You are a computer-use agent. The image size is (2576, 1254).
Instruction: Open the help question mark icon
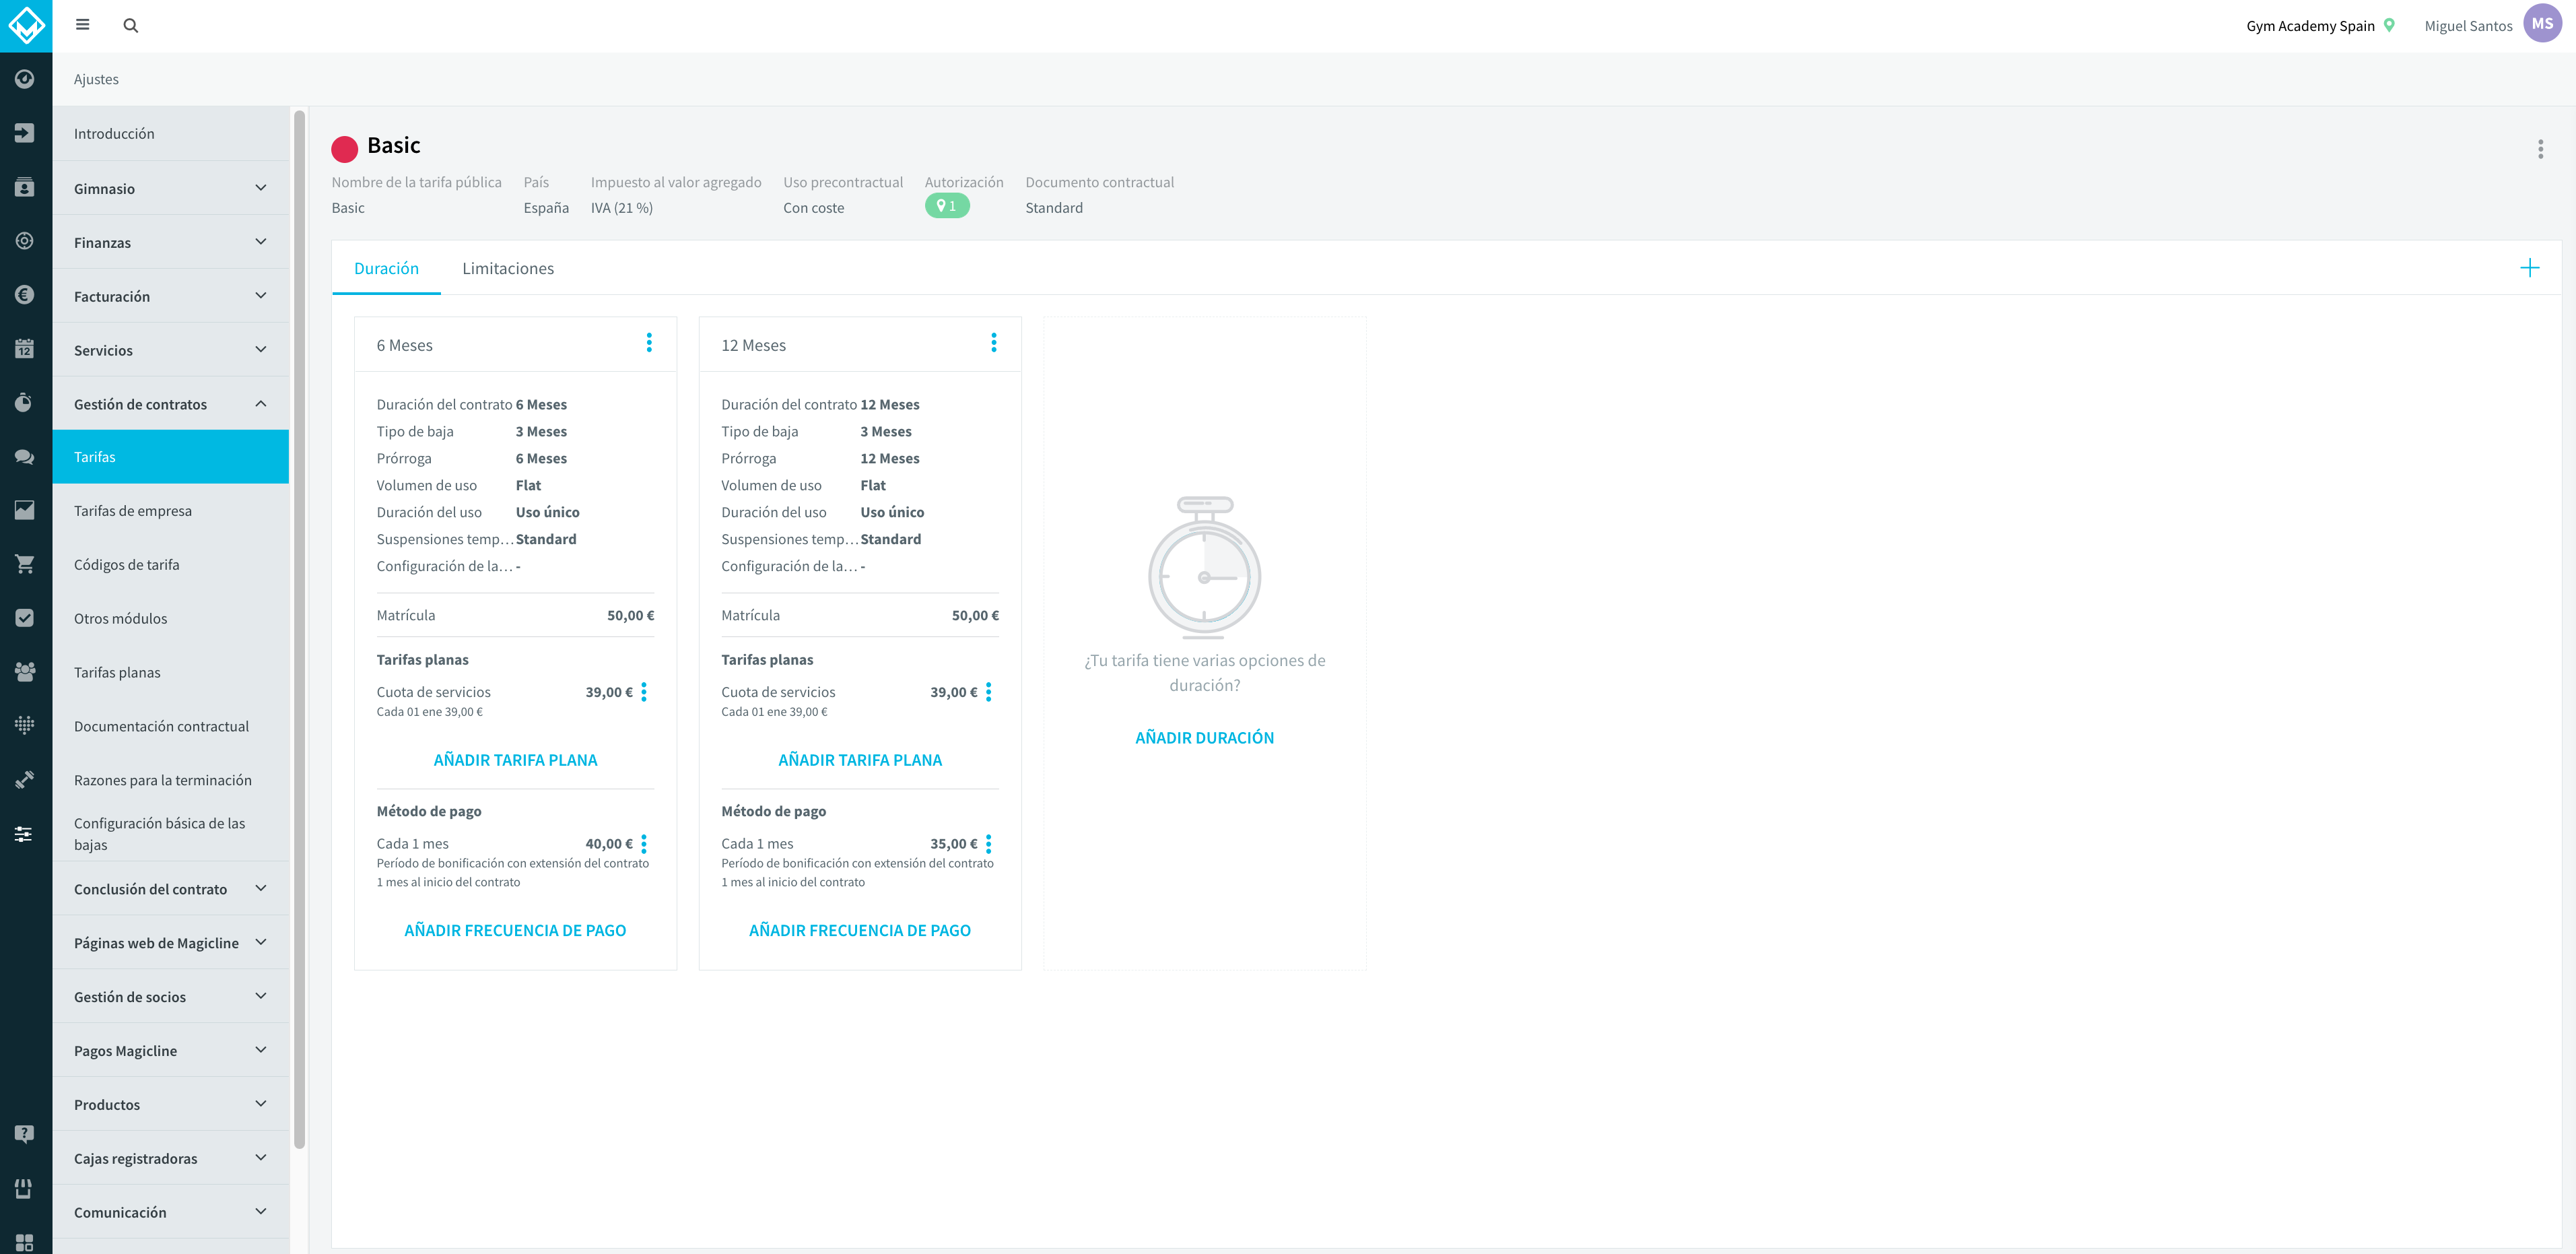tap(25, 1134)
